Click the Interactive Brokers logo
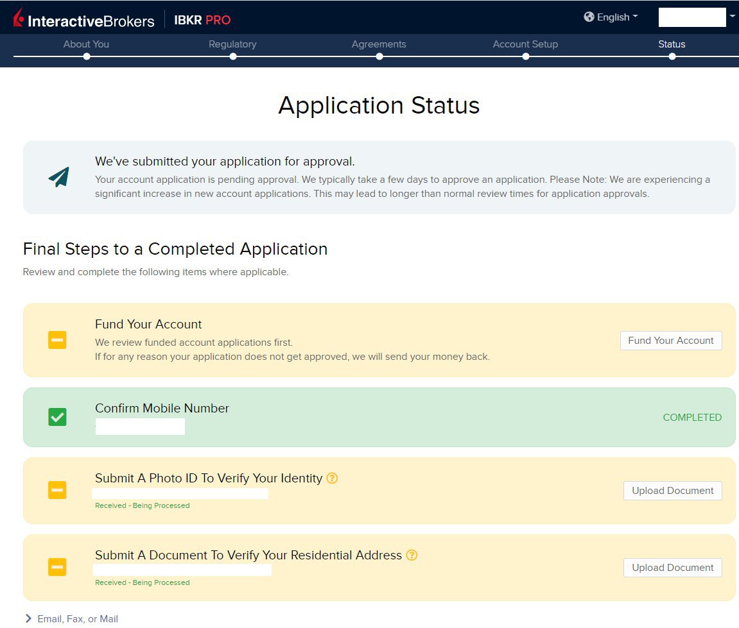 click(83, 20)
